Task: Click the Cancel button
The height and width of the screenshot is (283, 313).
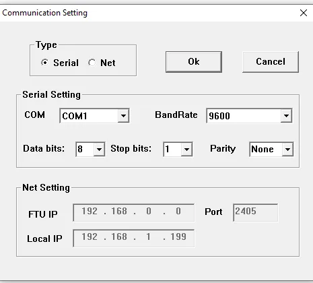Action: 271,62
